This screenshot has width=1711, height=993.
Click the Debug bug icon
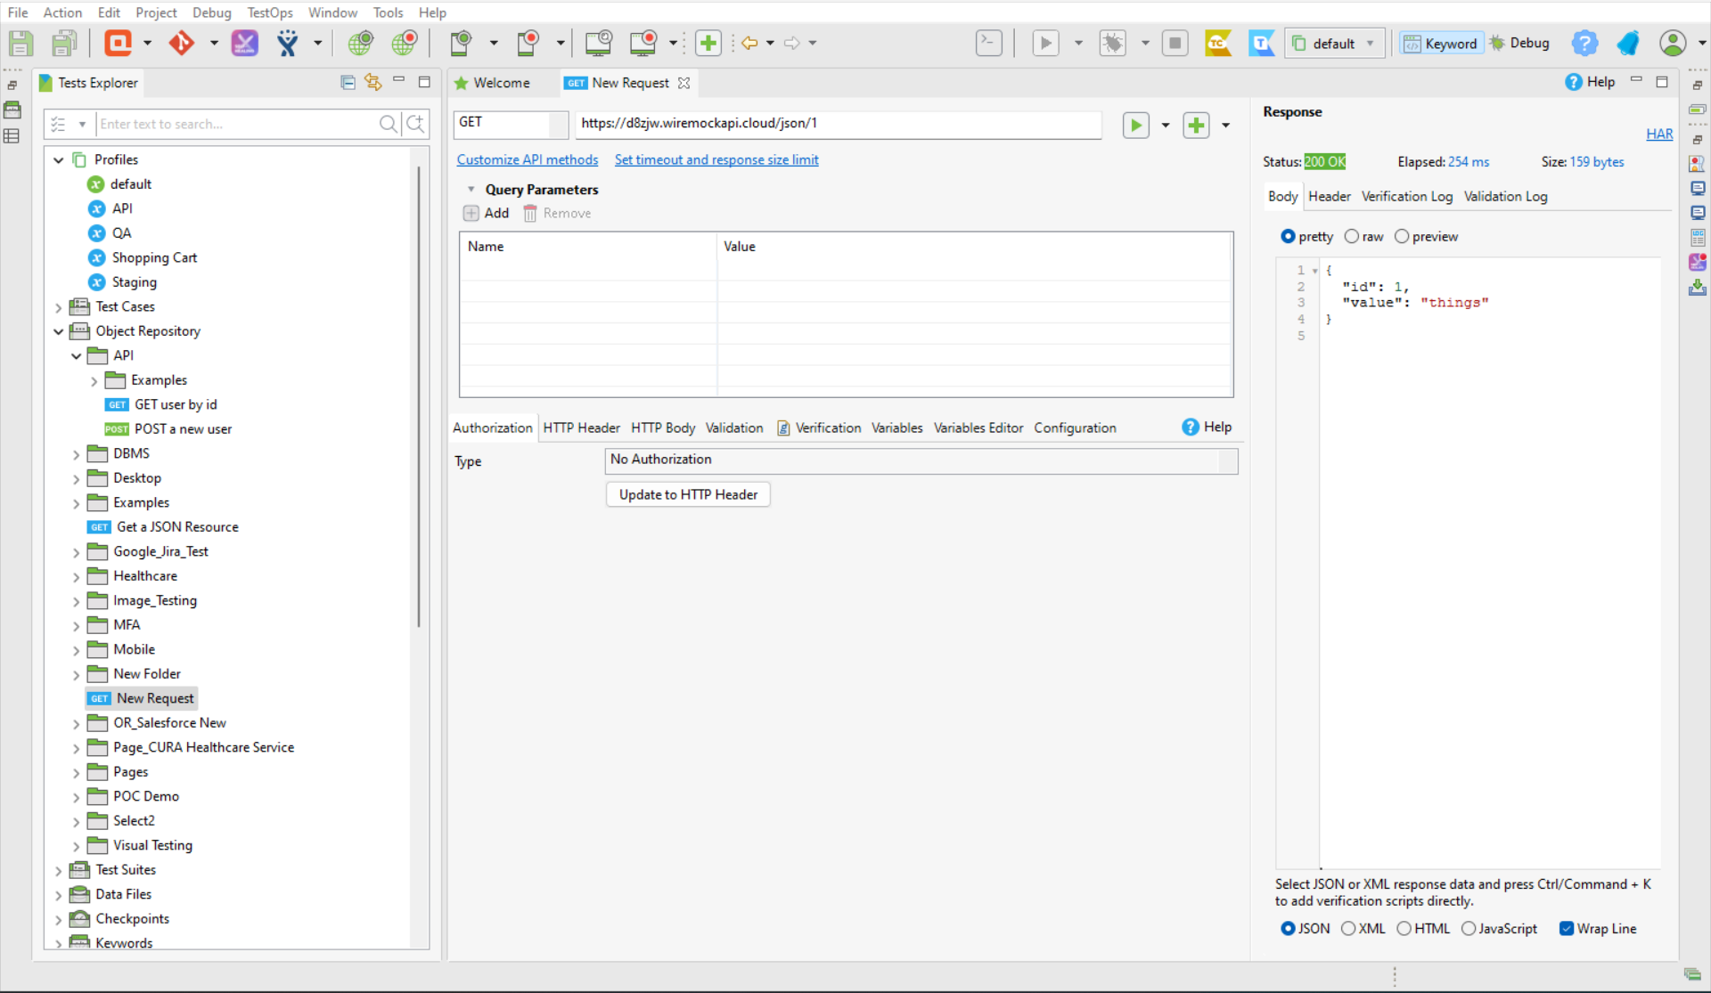pyautogui.click(x=1112, y=43)
